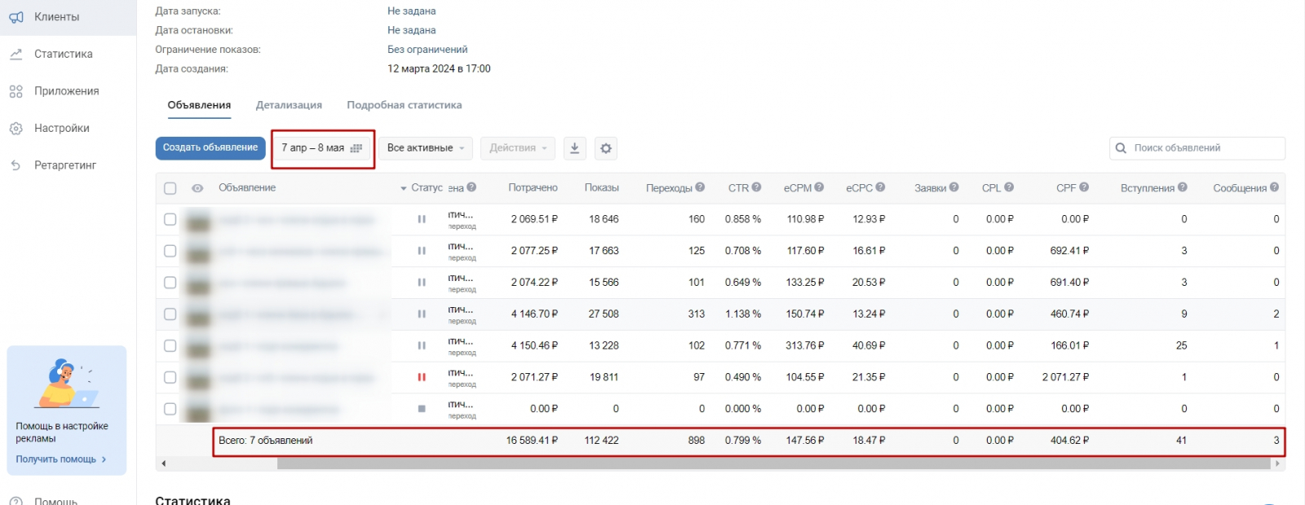Switch to the "Детализация" tab

pos(289,105)
